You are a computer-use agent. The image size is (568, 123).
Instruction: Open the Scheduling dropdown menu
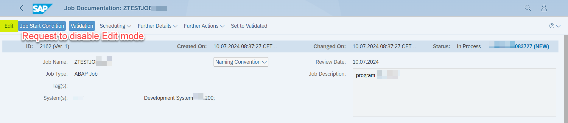116,26
